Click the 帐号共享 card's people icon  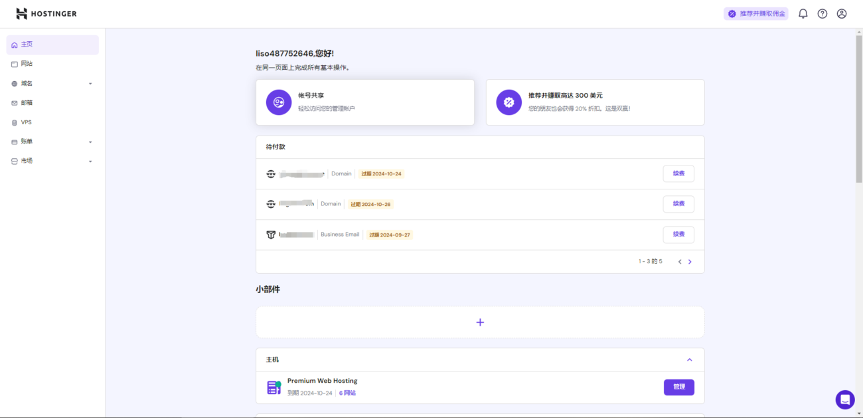click(x=278, y=102)
